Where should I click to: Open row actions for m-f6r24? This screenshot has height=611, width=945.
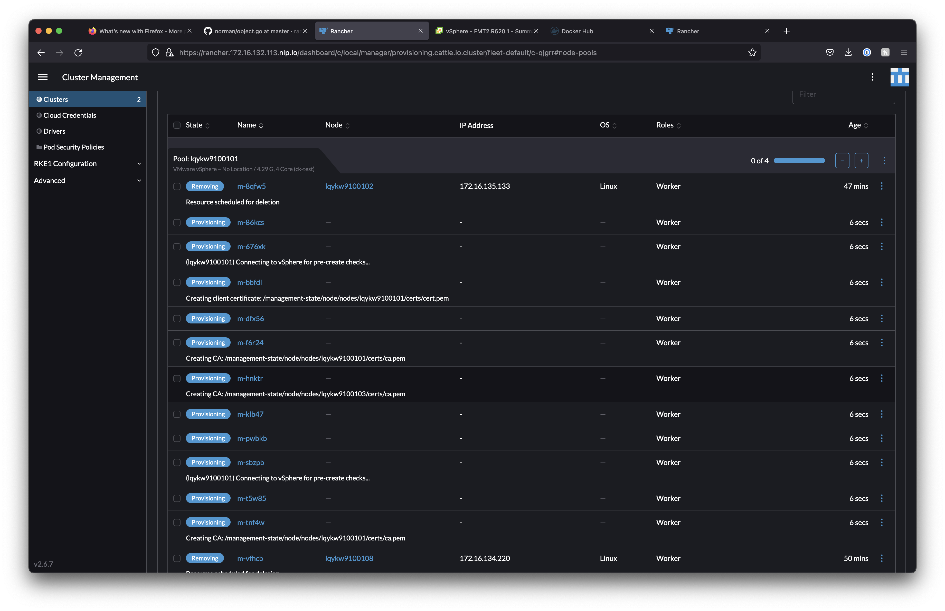(x=882, y=343)
